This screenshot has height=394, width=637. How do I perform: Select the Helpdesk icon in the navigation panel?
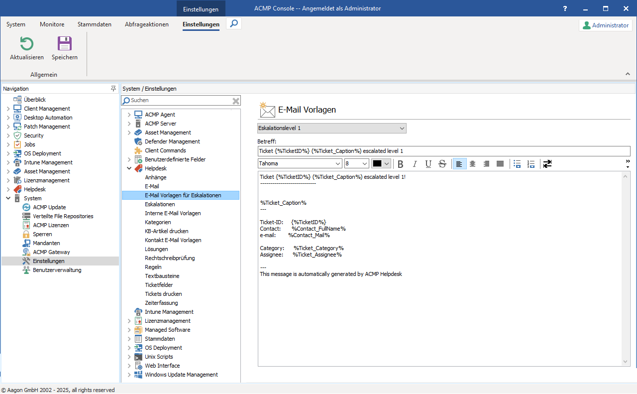tap(18, 189)
